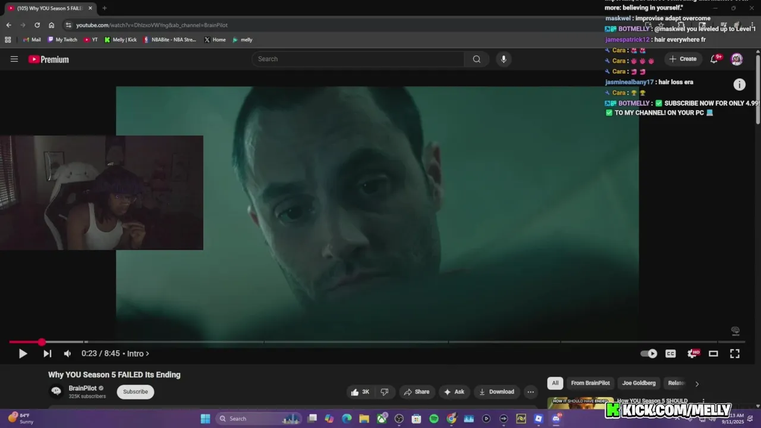This screenshot has width=761, height=428.
Task: Open BrainPilot channel name link
Action: point(83,388)
